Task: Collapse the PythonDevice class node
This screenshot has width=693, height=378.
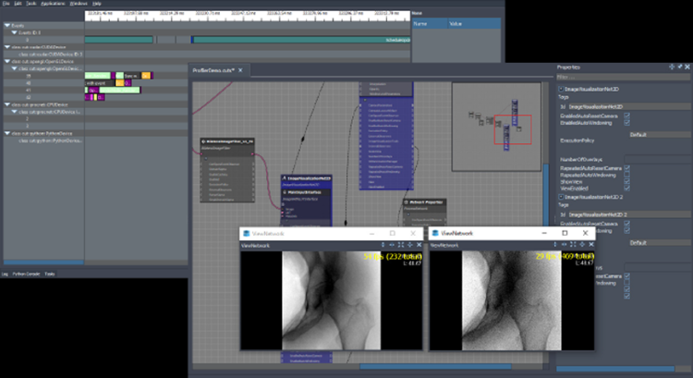Action: pos(7,133)
